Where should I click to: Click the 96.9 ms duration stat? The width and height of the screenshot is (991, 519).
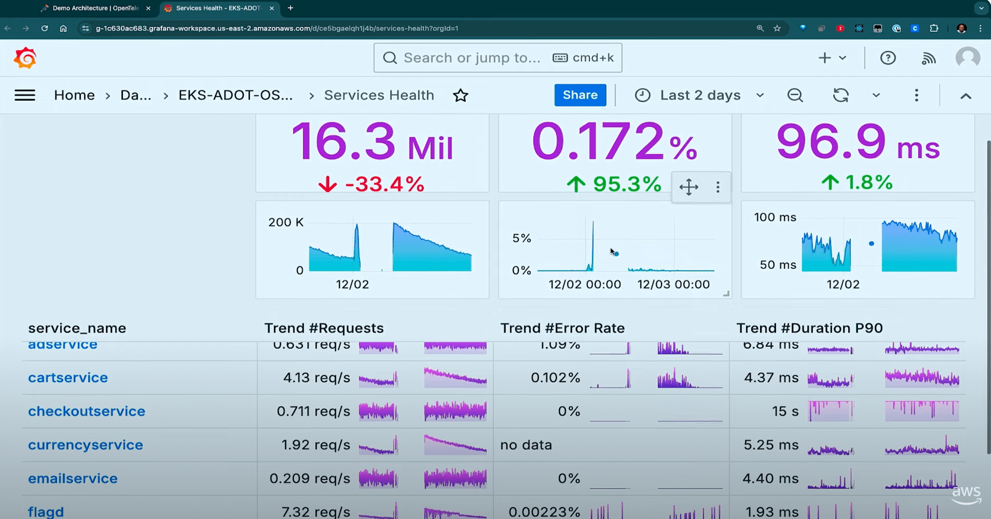point(858,142)
